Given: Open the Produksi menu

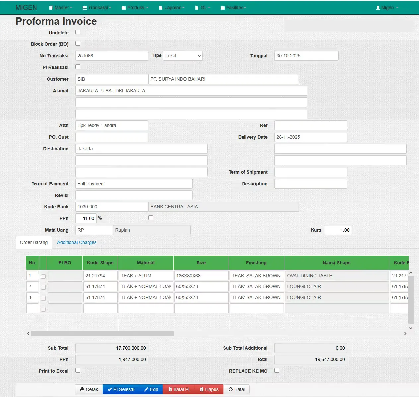Looking at the screenshot, I should 135,8.
